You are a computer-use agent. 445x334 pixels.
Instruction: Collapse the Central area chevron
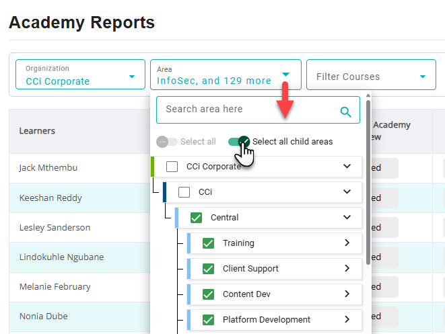coord(347,218)
